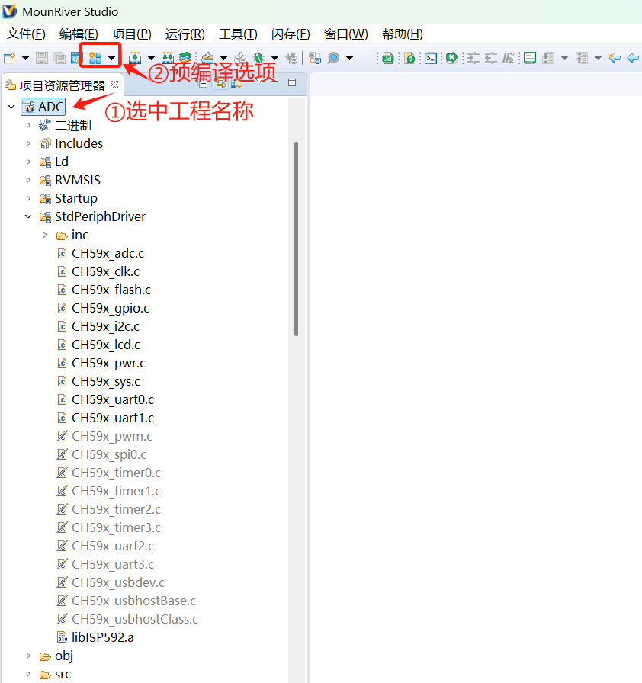The height and width of the screenshot is (683, 642).
Task: Select the libISP592.a library file
Action: point(103,637)
